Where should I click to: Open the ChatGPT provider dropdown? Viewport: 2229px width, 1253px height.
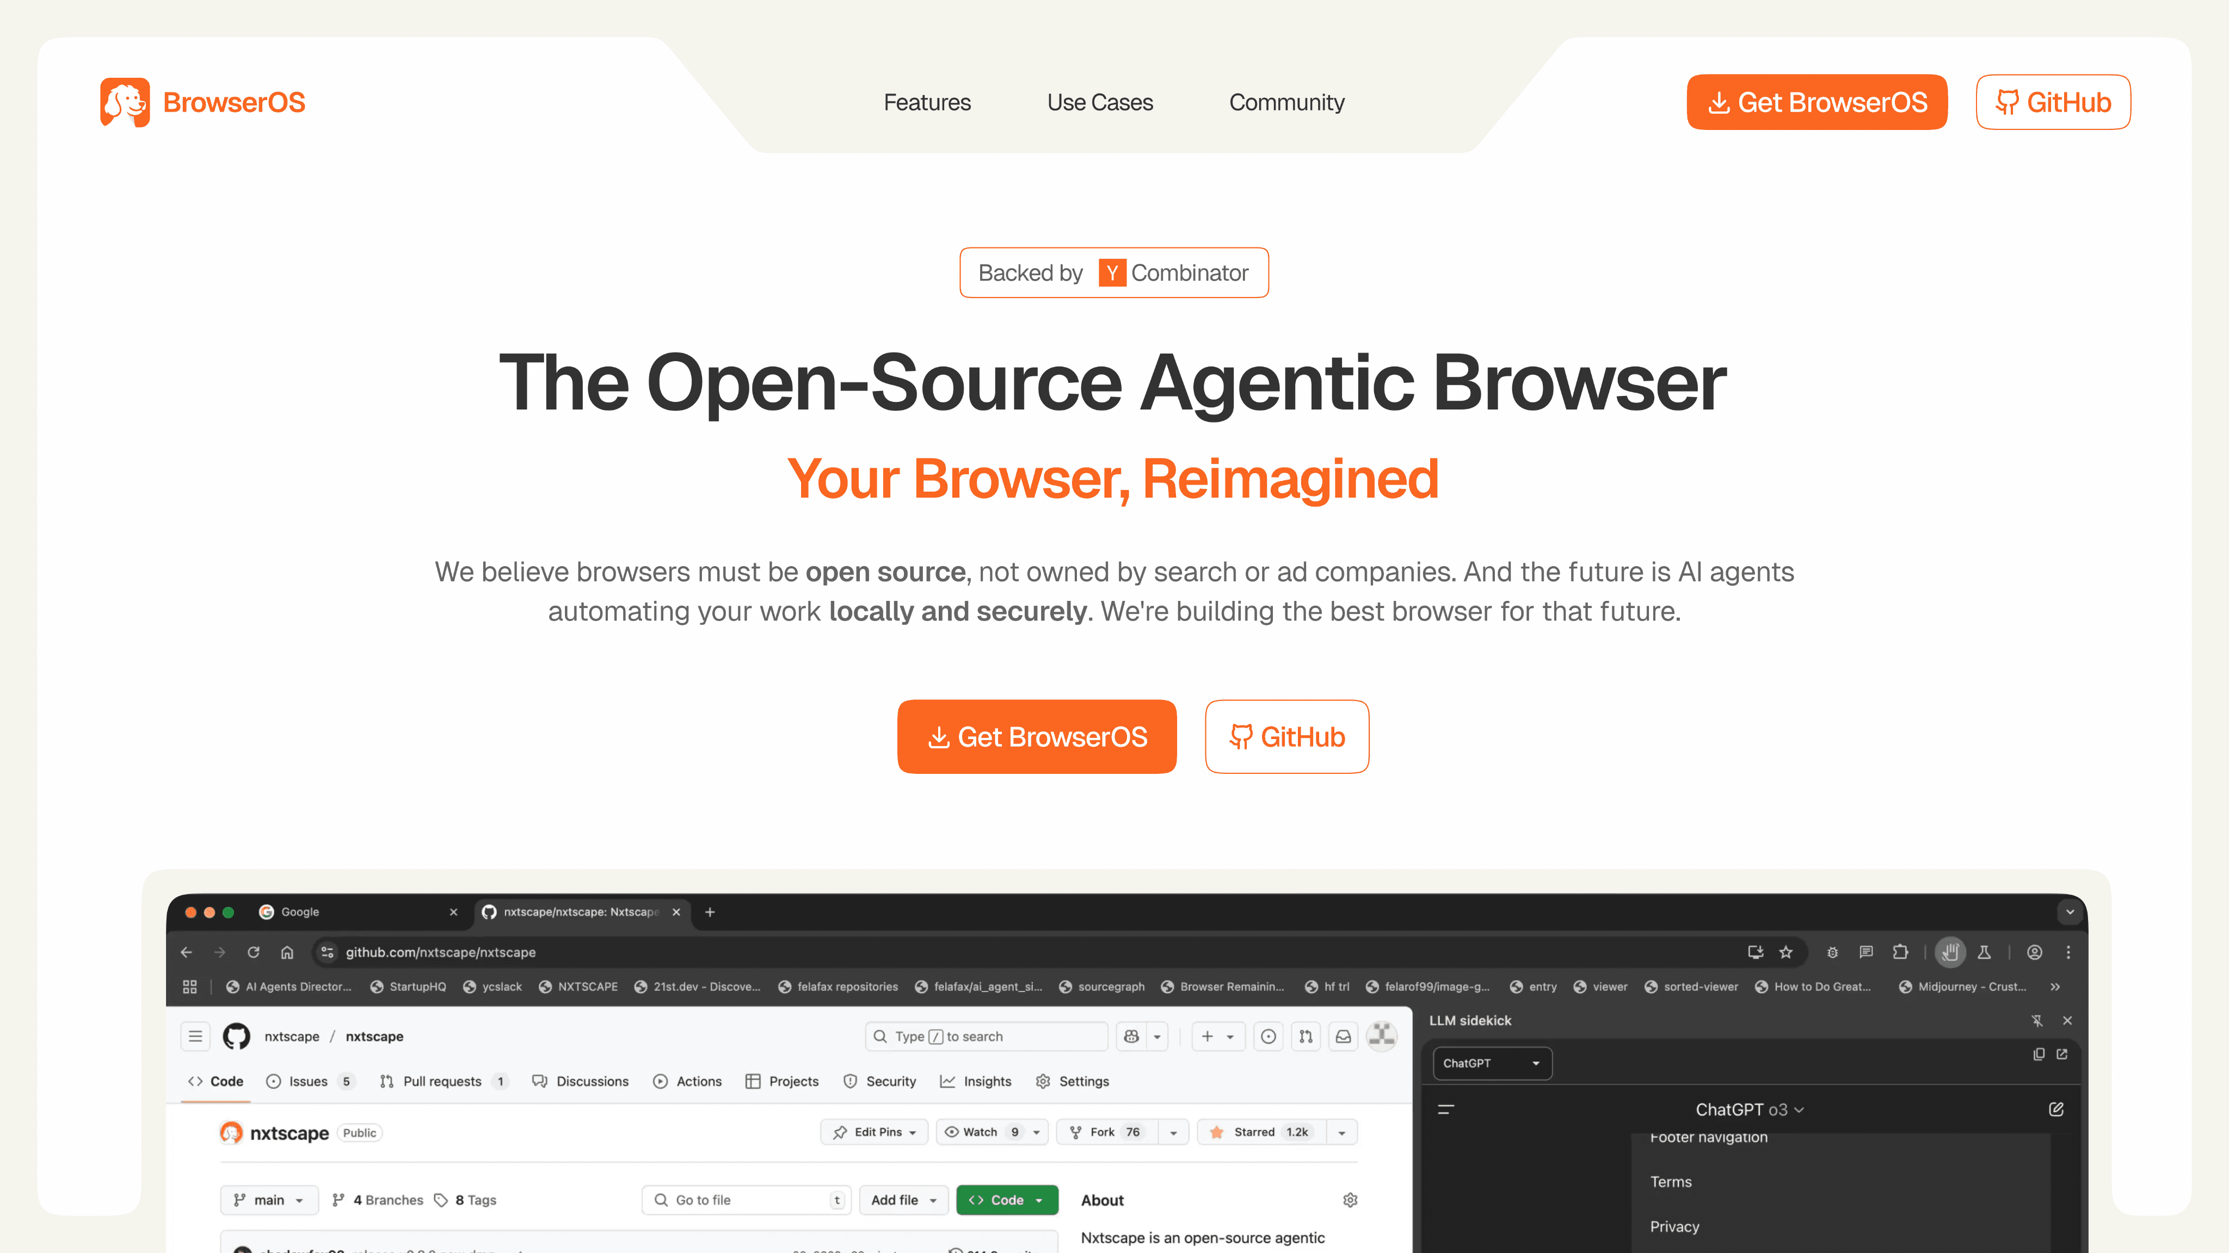(x=1492, y=1064)
